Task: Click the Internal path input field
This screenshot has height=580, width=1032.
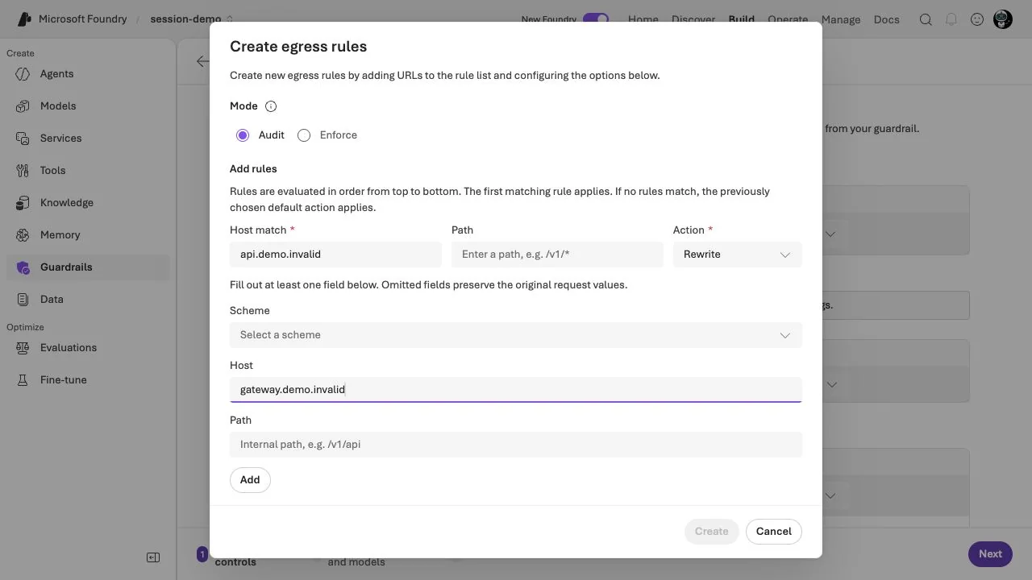Action: click(516, 445)
